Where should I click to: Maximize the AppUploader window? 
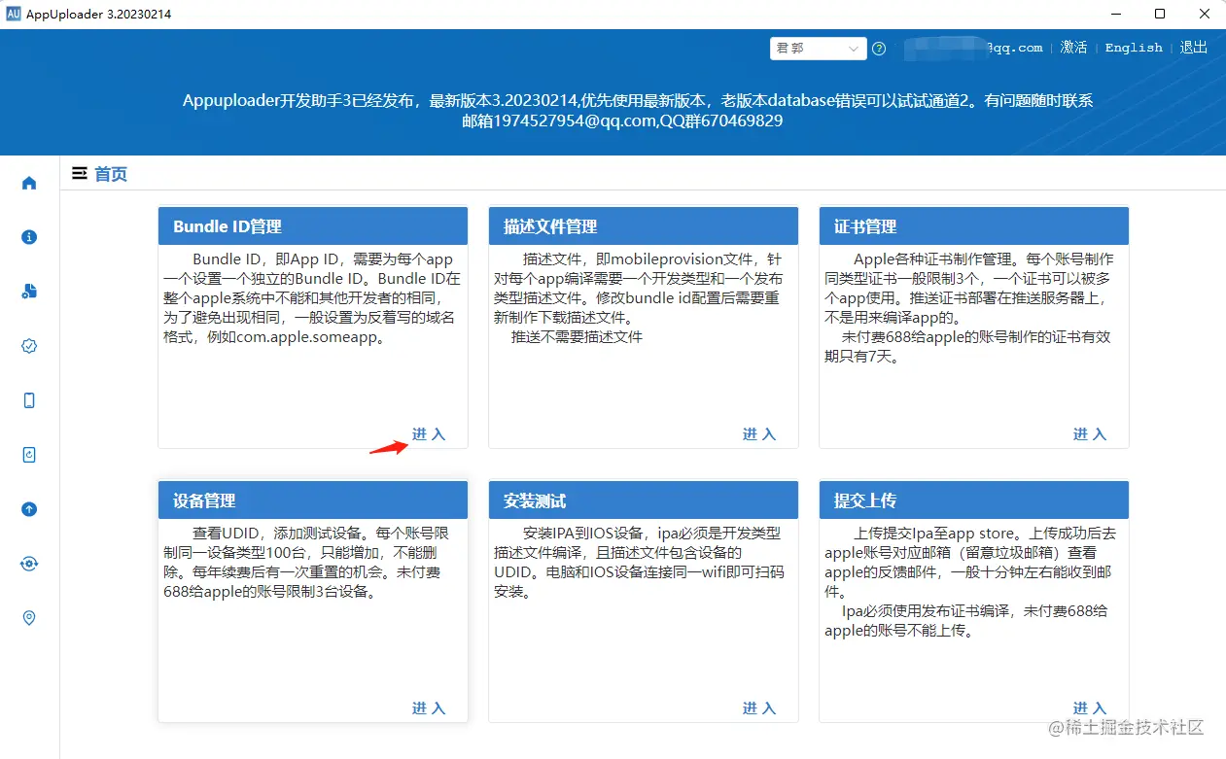click(1160, 15)
